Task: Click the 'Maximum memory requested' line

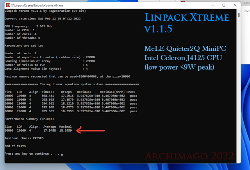Action: click(x=67, y=76)
